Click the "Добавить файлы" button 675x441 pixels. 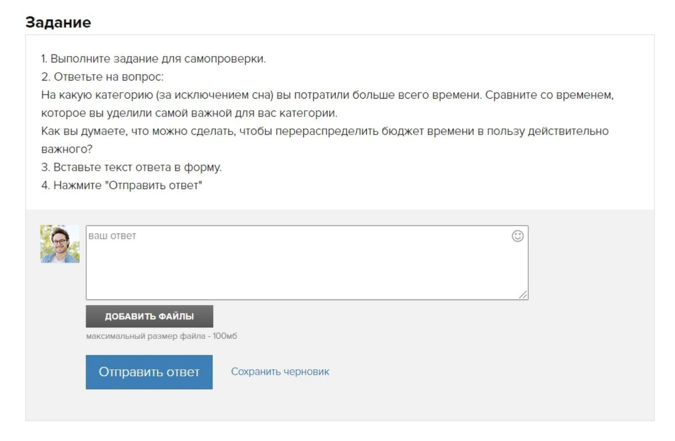[x=150, y=316]
